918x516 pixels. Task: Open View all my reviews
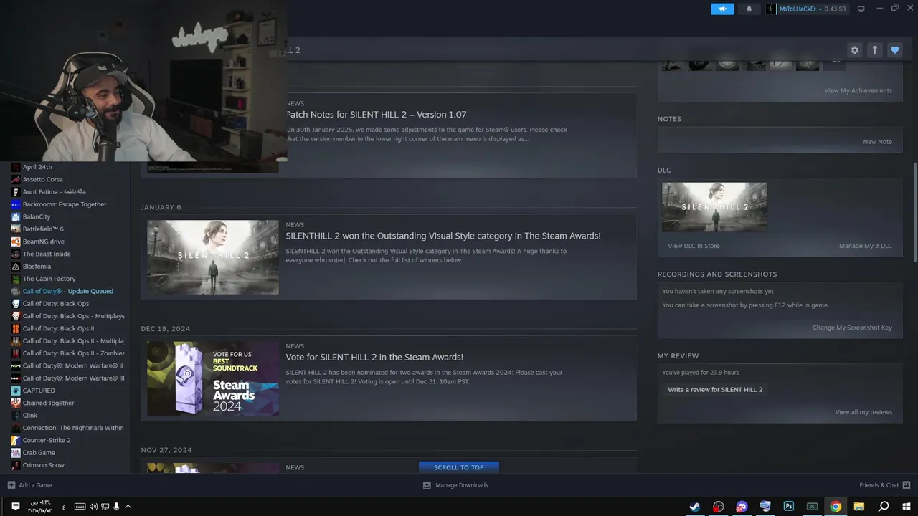863,412
